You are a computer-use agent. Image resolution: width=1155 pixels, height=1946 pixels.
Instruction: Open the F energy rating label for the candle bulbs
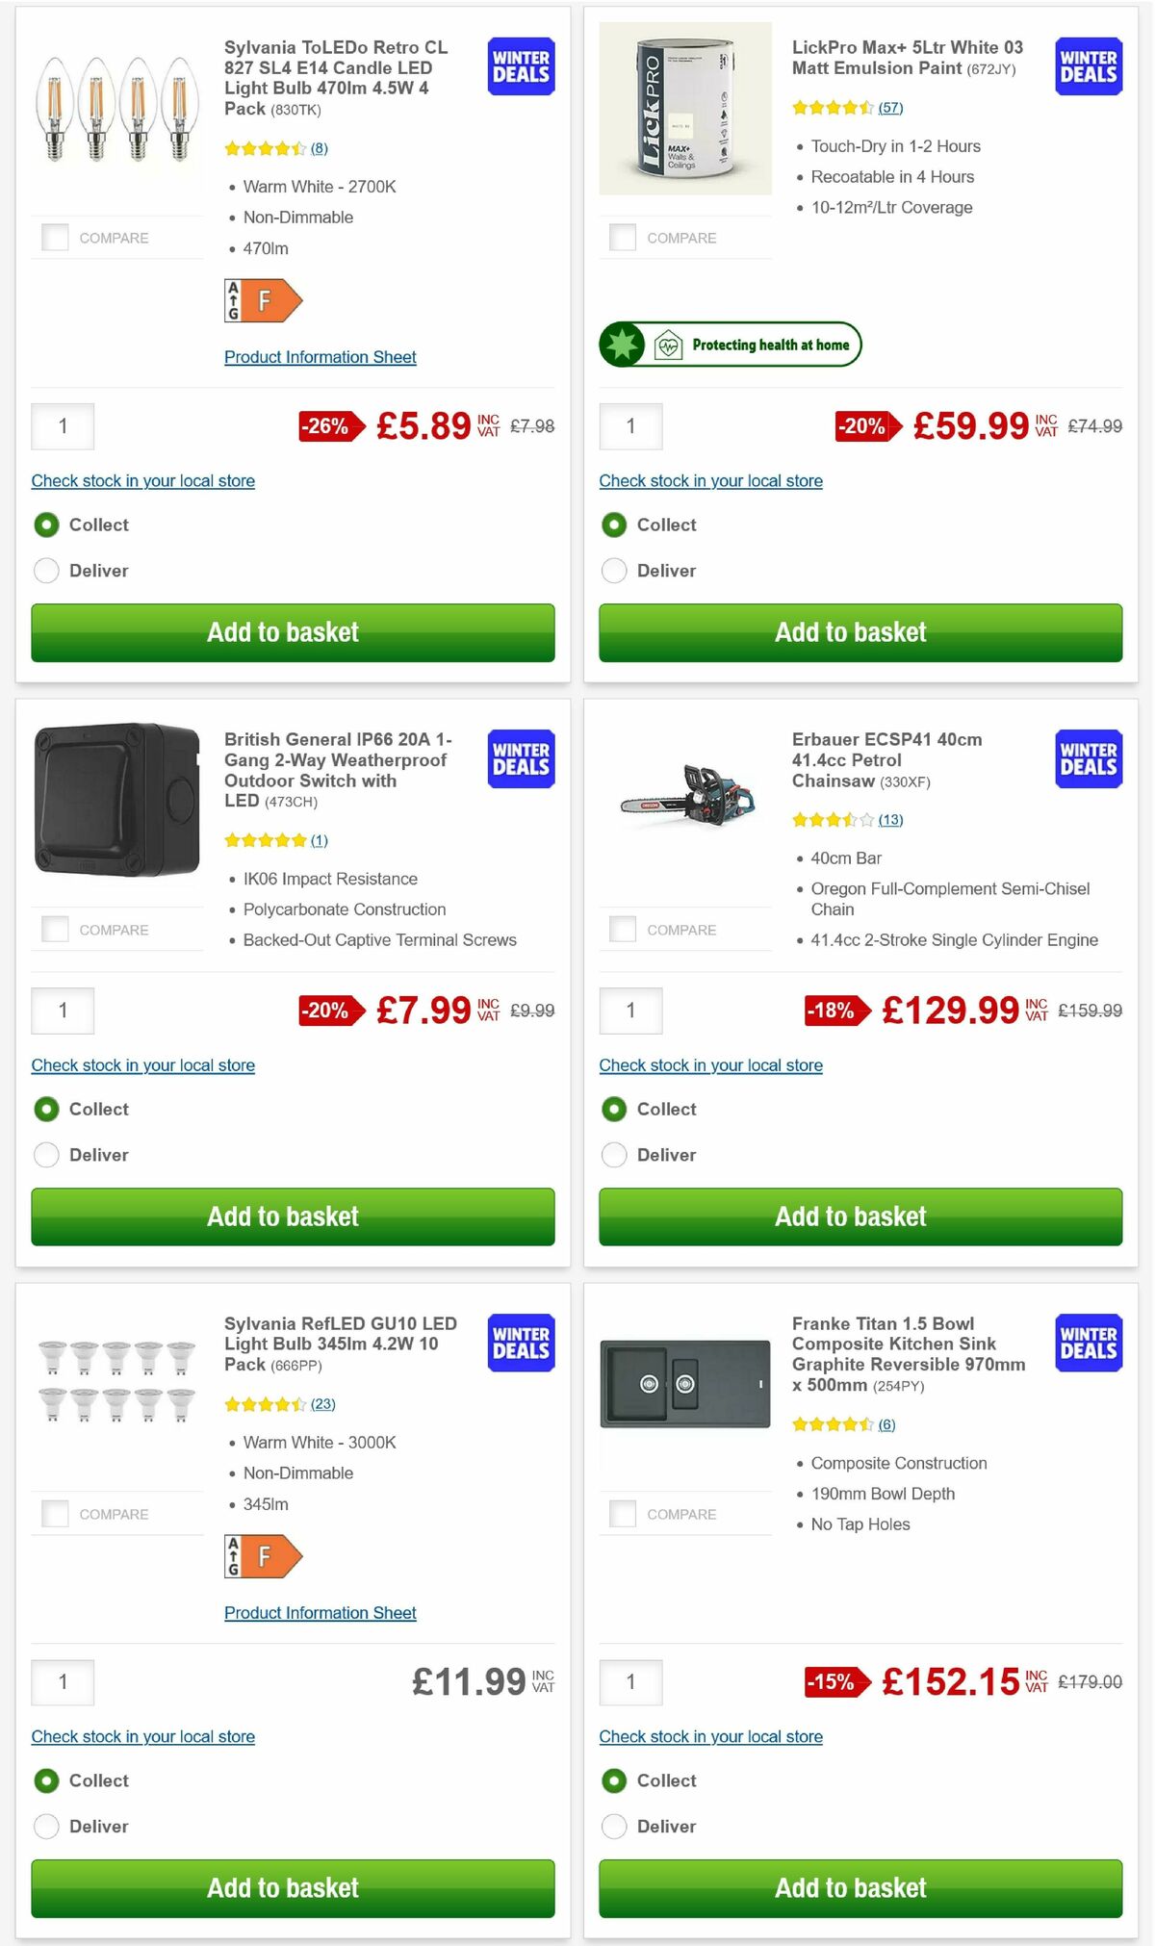pyautogui.click(x=264, y=299)
